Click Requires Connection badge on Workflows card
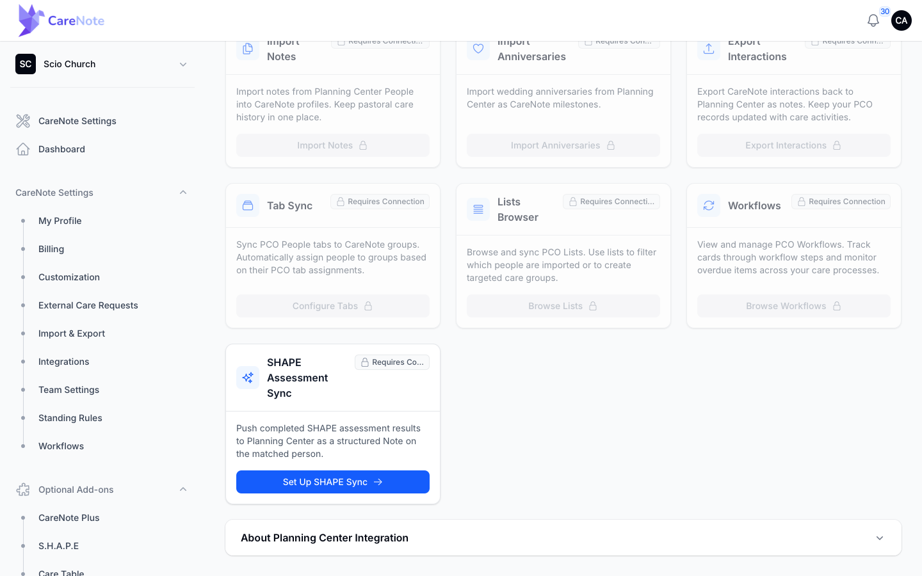 click(841, 202)
